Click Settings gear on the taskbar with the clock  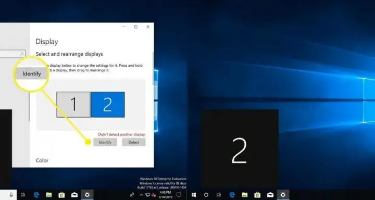pyautogui.click(x=87, y=195)
